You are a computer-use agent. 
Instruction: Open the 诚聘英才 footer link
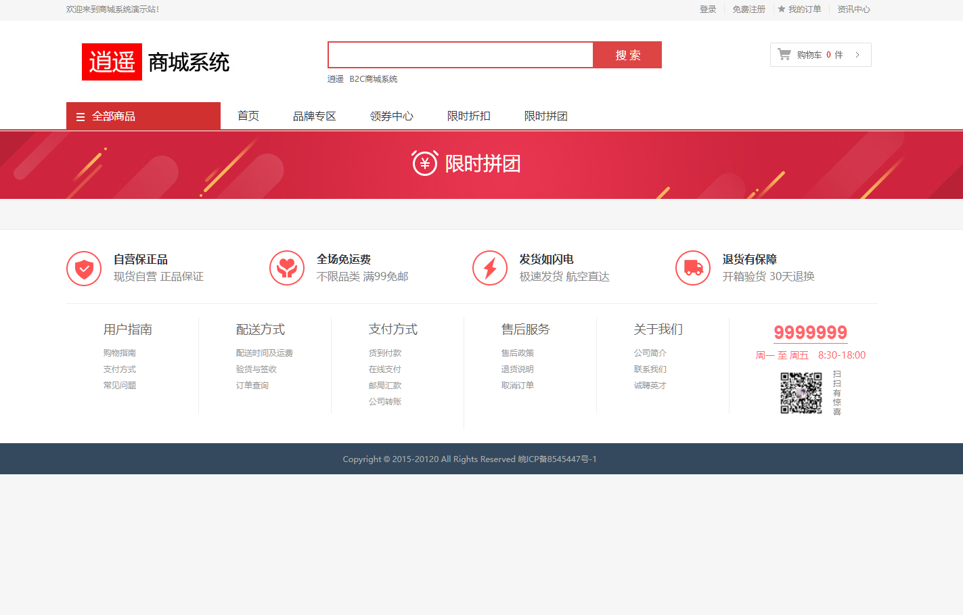[x=650, y=386]
